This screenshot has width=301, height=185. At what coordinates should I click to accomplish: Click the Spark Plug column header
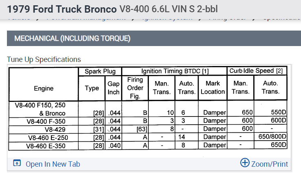click(100, 71)
